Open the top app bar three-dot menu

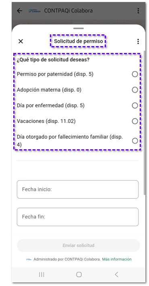pyautogui.click(x=138, y=11)
